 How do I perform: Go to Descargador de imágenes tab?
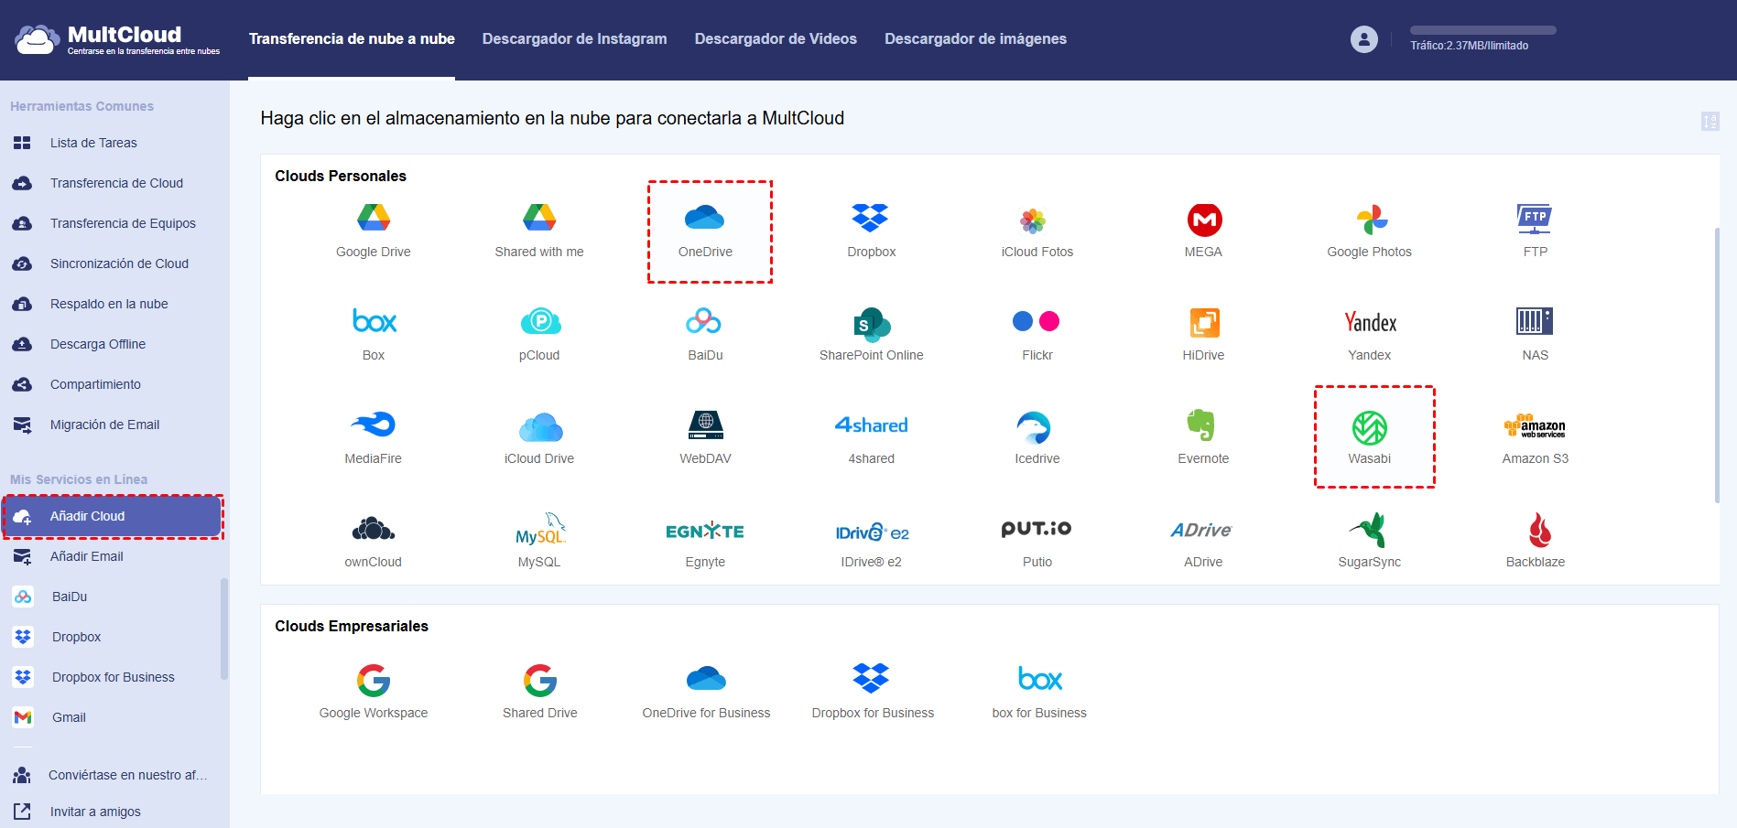click(x=975, y=38)
